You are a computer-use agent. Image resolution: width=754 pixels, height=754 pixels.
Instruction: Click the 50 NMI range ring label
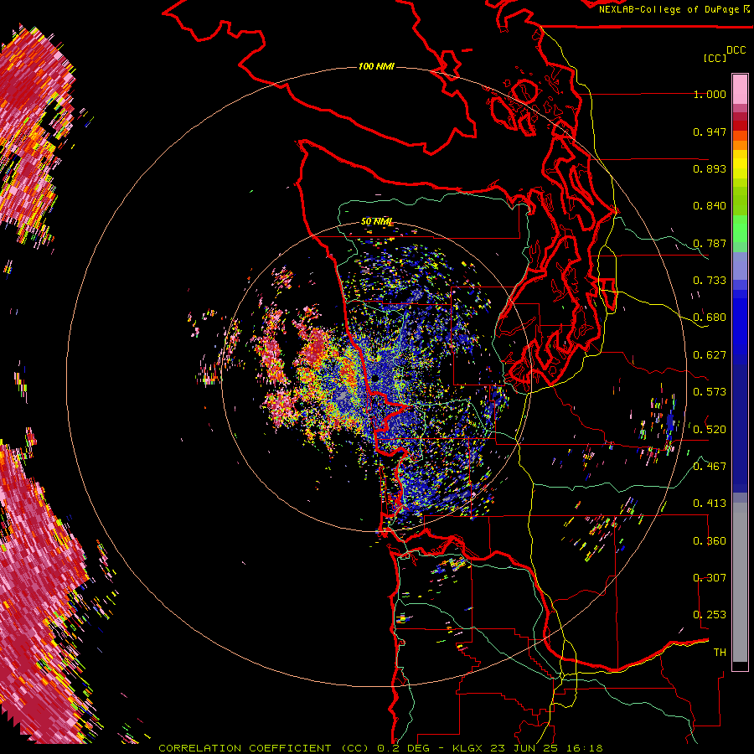tap(376, 222)
